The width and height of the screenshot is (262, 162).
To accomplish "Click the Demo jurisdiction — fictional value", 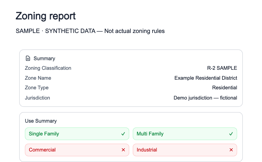I will 205,98.
